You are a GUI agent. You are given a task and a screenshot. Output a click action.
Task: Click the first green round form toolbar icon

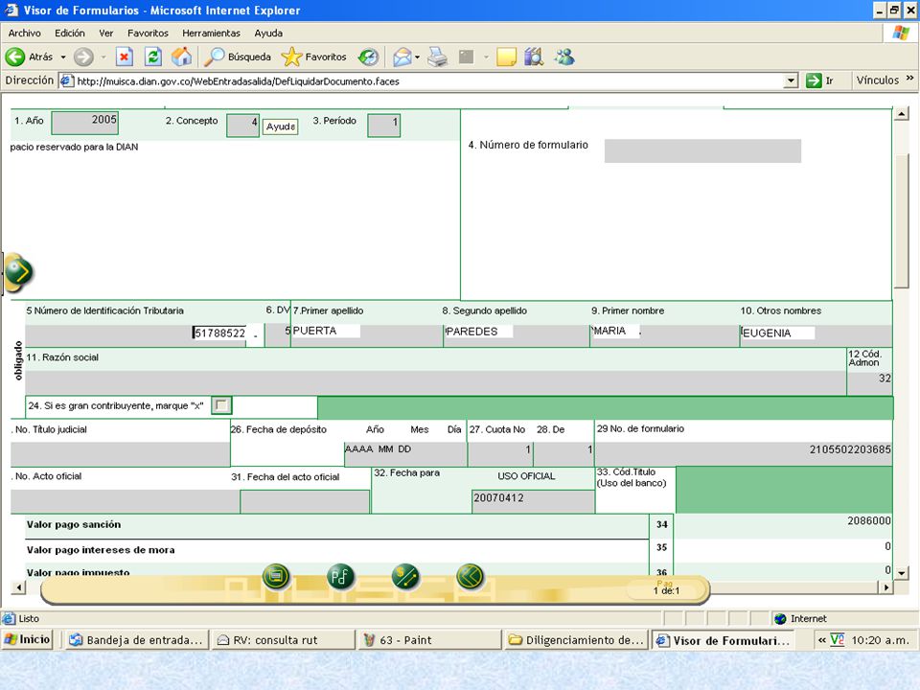point(276,576)
